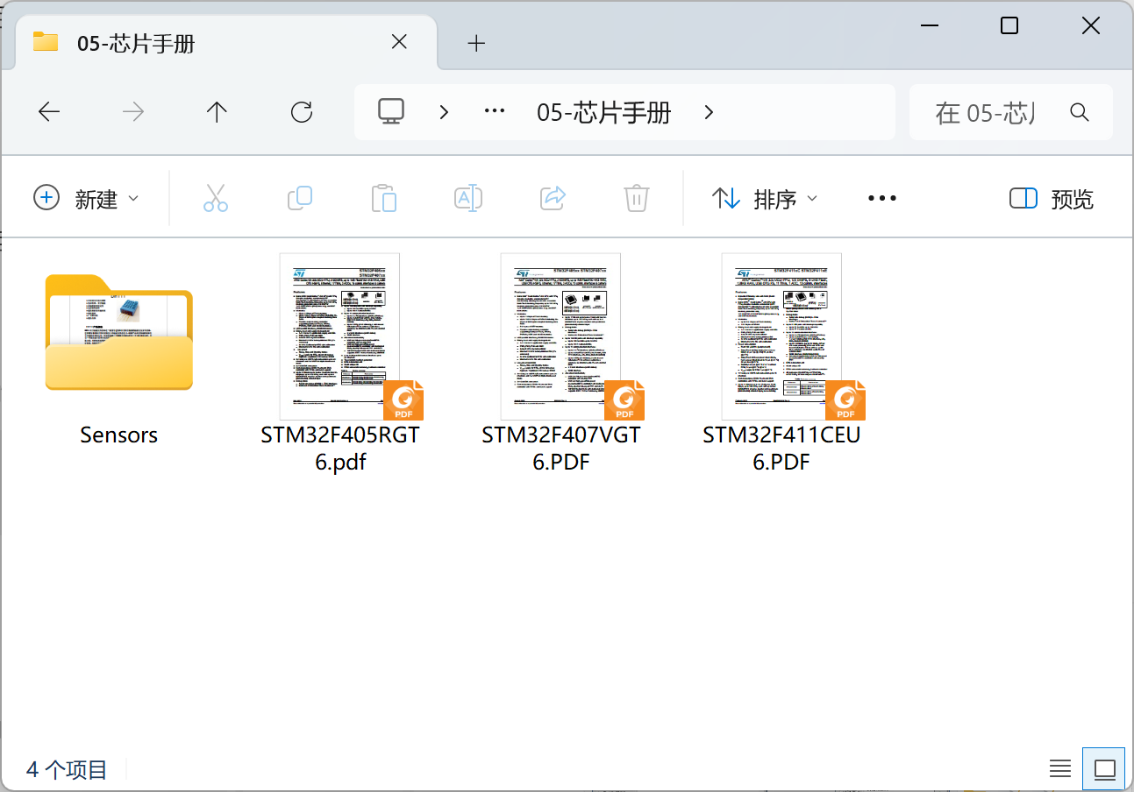Delete items using the trash icon

(x=637, y=198)
